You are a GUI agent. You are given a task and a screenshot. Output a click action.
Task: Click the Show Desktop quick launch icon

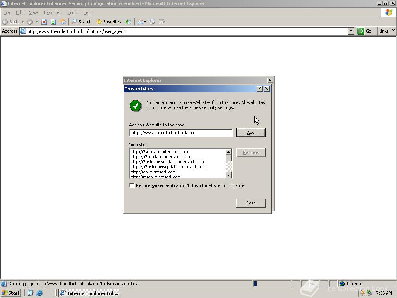click(30, 293)
